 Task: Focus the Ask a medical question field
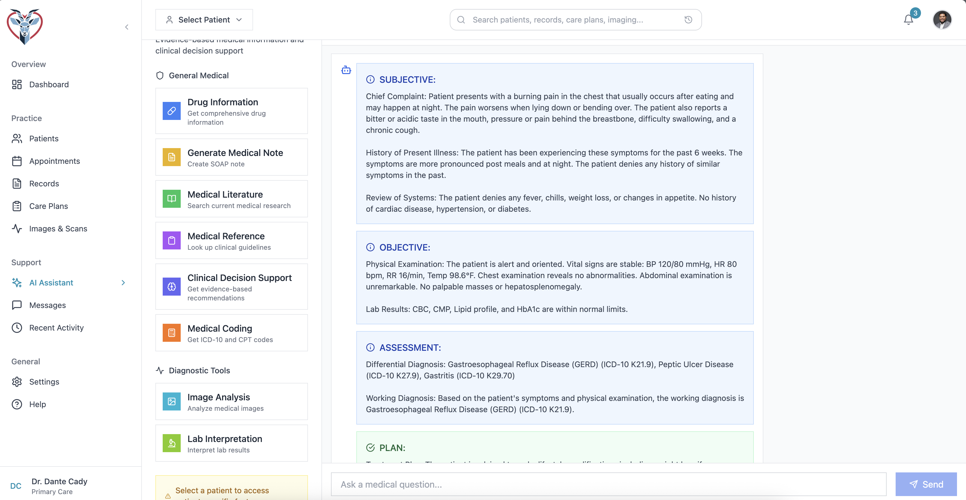[x=608, y=484]
